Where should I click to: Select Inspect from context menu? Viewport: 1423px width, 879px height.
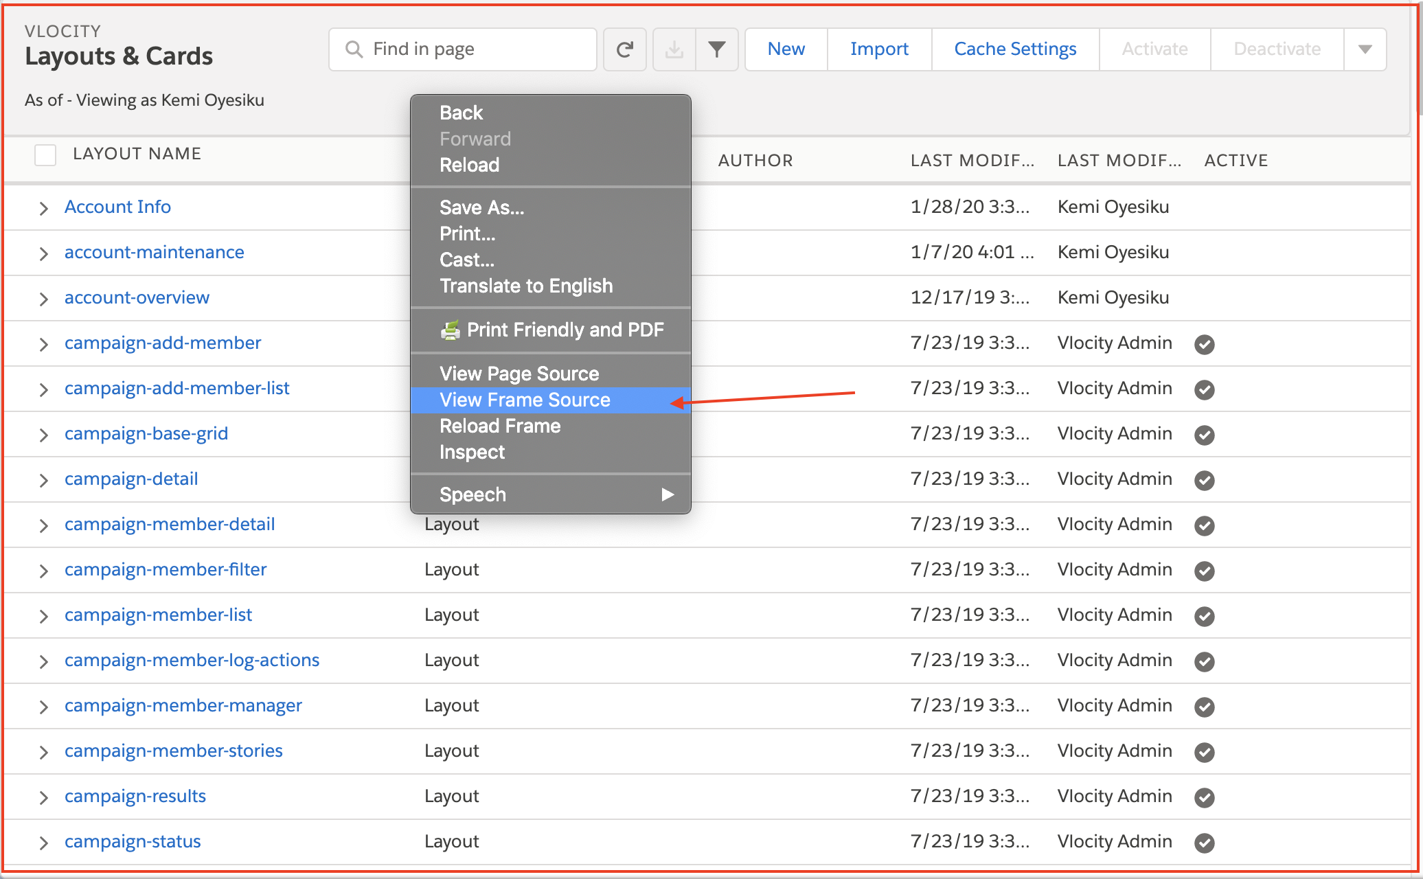tap(551, 452)
